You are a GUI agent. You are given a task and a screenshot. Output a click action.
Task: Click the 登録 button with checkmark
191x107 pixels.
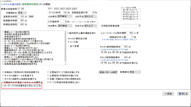pyautogui.click(x=168, y=94)
